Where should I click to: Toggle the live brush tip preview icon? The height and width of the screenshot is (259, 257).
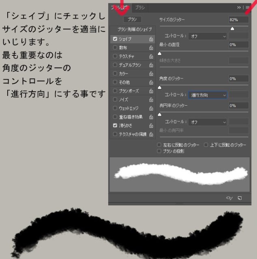pos(229,198)
